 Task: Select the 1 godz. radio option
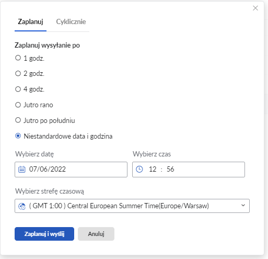point(18,58)
